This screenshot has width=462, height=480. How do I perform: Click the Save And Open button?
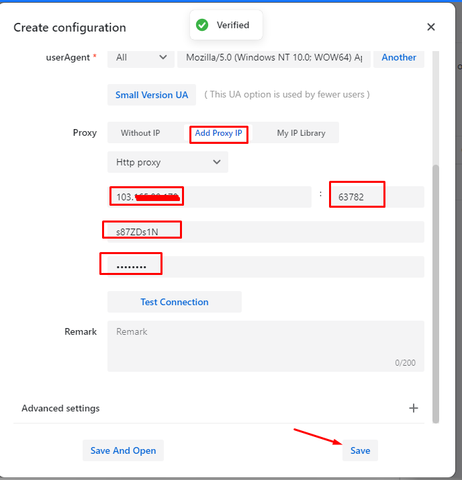pyautogui.click(x=123, y=450)
